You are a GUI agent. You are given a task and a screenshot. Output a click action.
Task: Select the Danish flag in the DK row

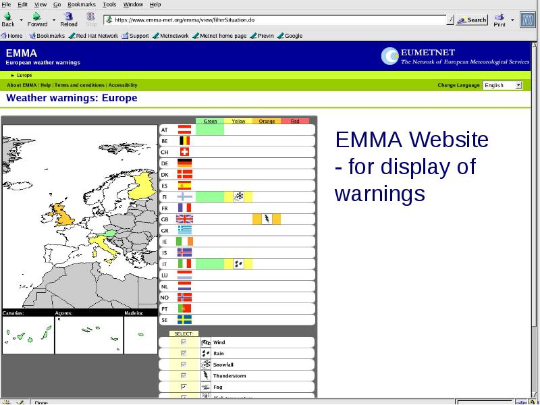[184, 174]
